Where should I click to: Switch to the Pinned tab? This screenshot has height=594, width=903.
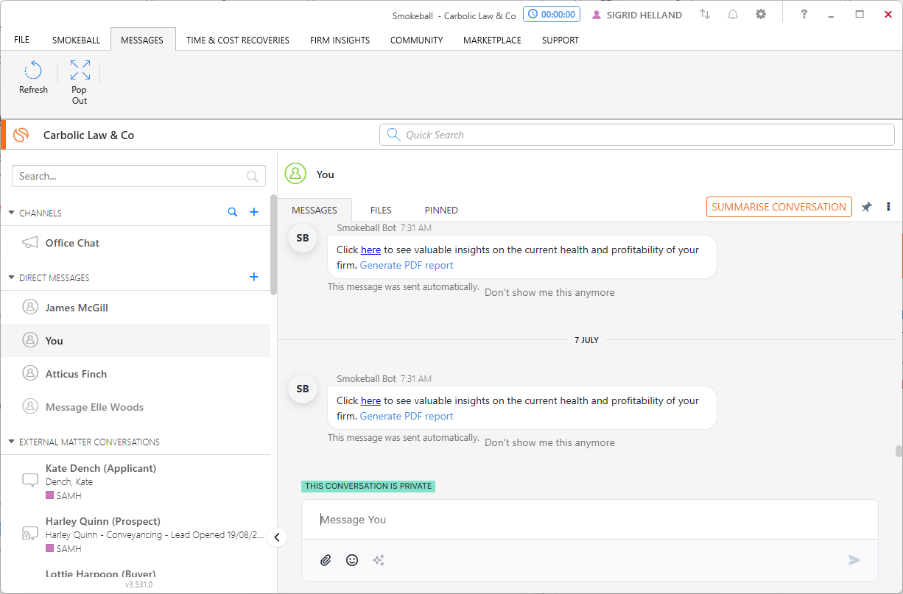pyautogui.click(x=441, y=210)
